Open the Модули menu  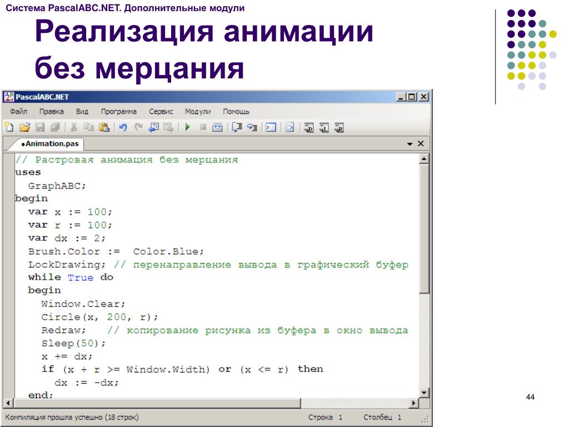[198, 111]
